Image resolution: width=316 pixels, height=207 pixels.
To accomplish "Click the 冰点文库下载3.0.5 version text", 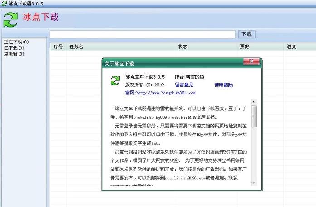I will pos(145,77).
